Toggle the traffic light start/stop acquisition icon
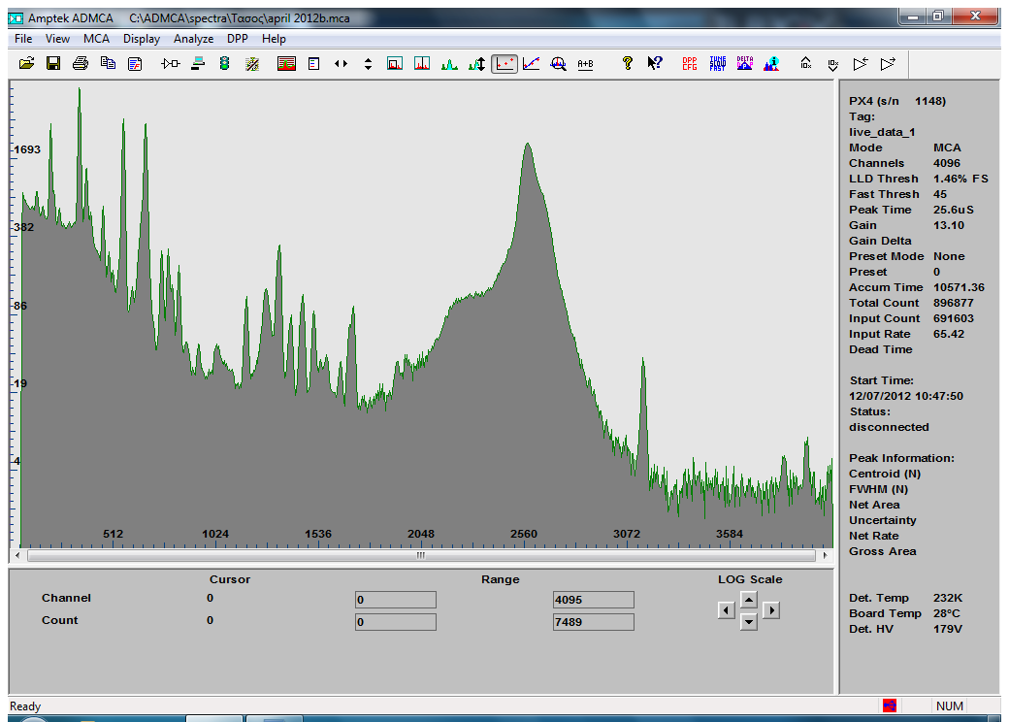The image size is (1009, 722). [224, 63]
